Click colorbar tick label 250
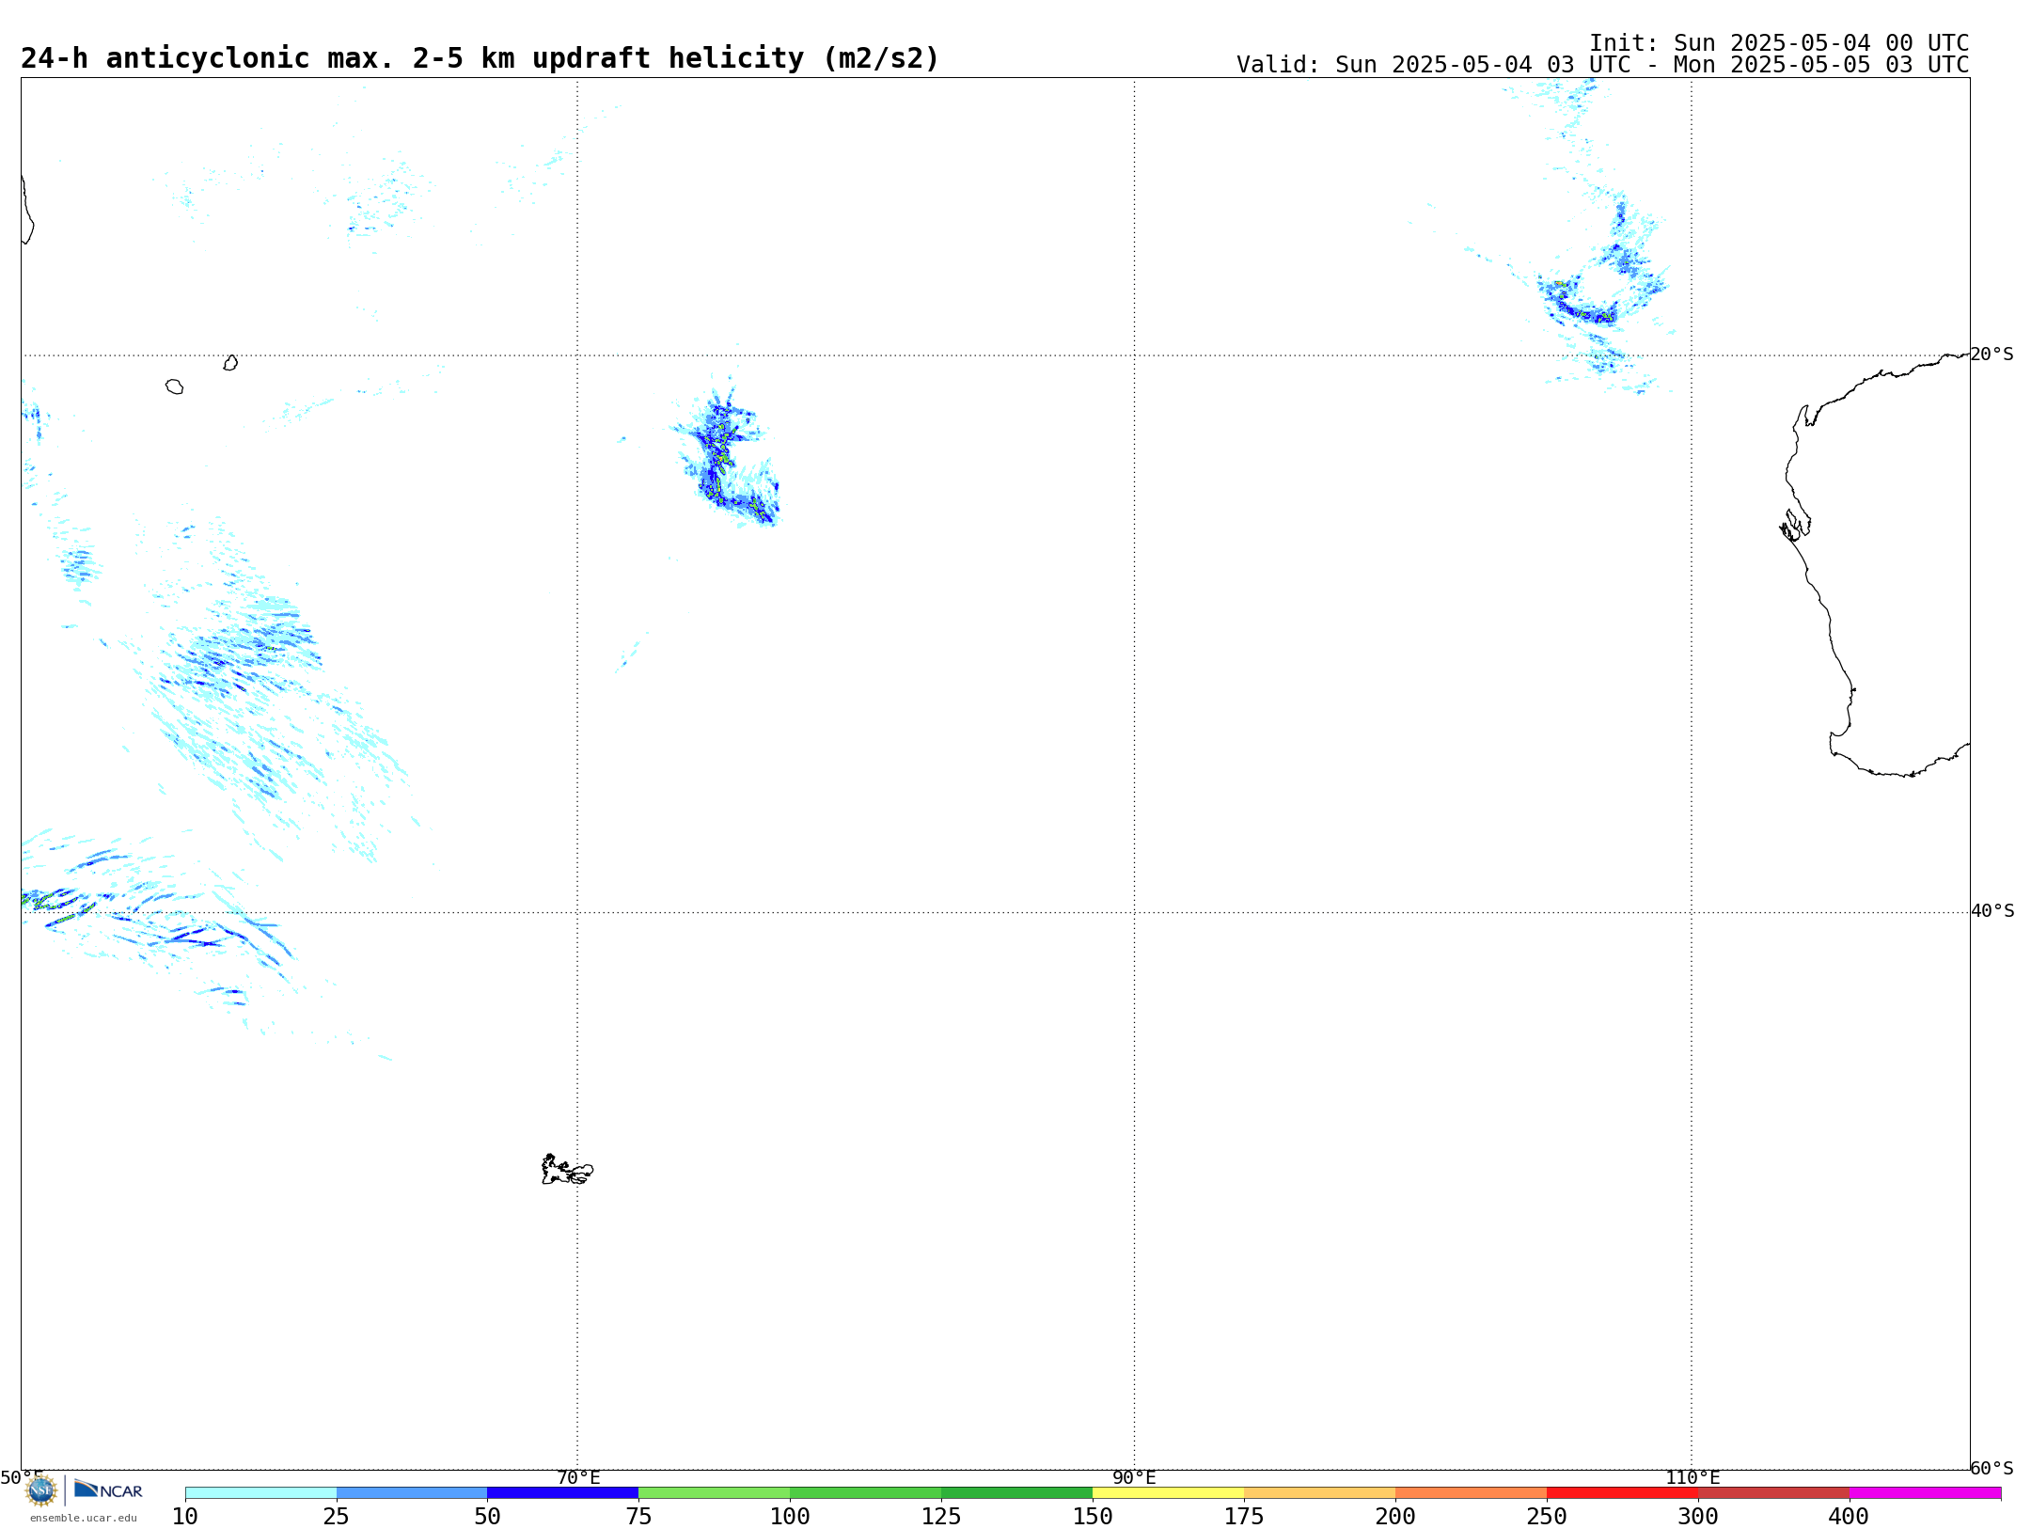 [x=1547, y=1517]
